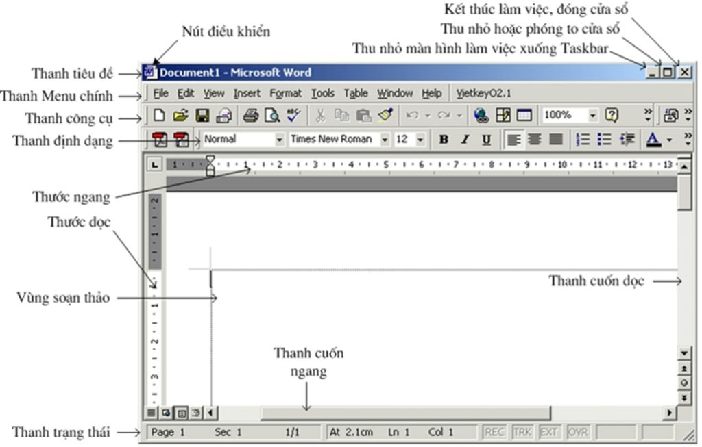The image size is (702, 447).
Task: Click TRK indicator in status bar
Action: (x=522, y=432)
